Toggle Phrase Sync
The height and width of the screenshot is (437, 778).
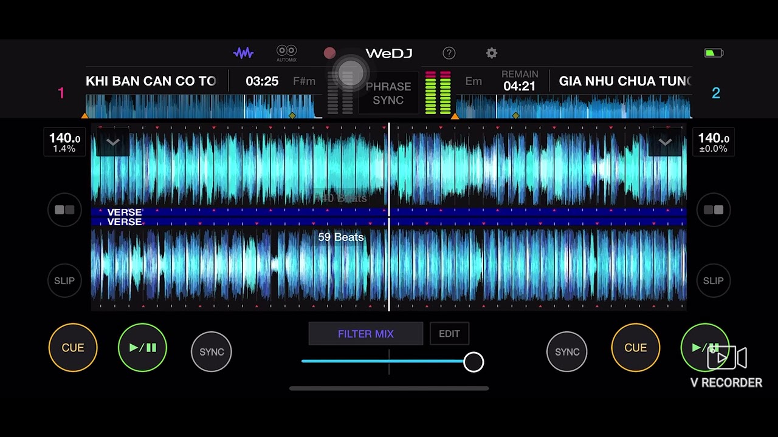388,93
